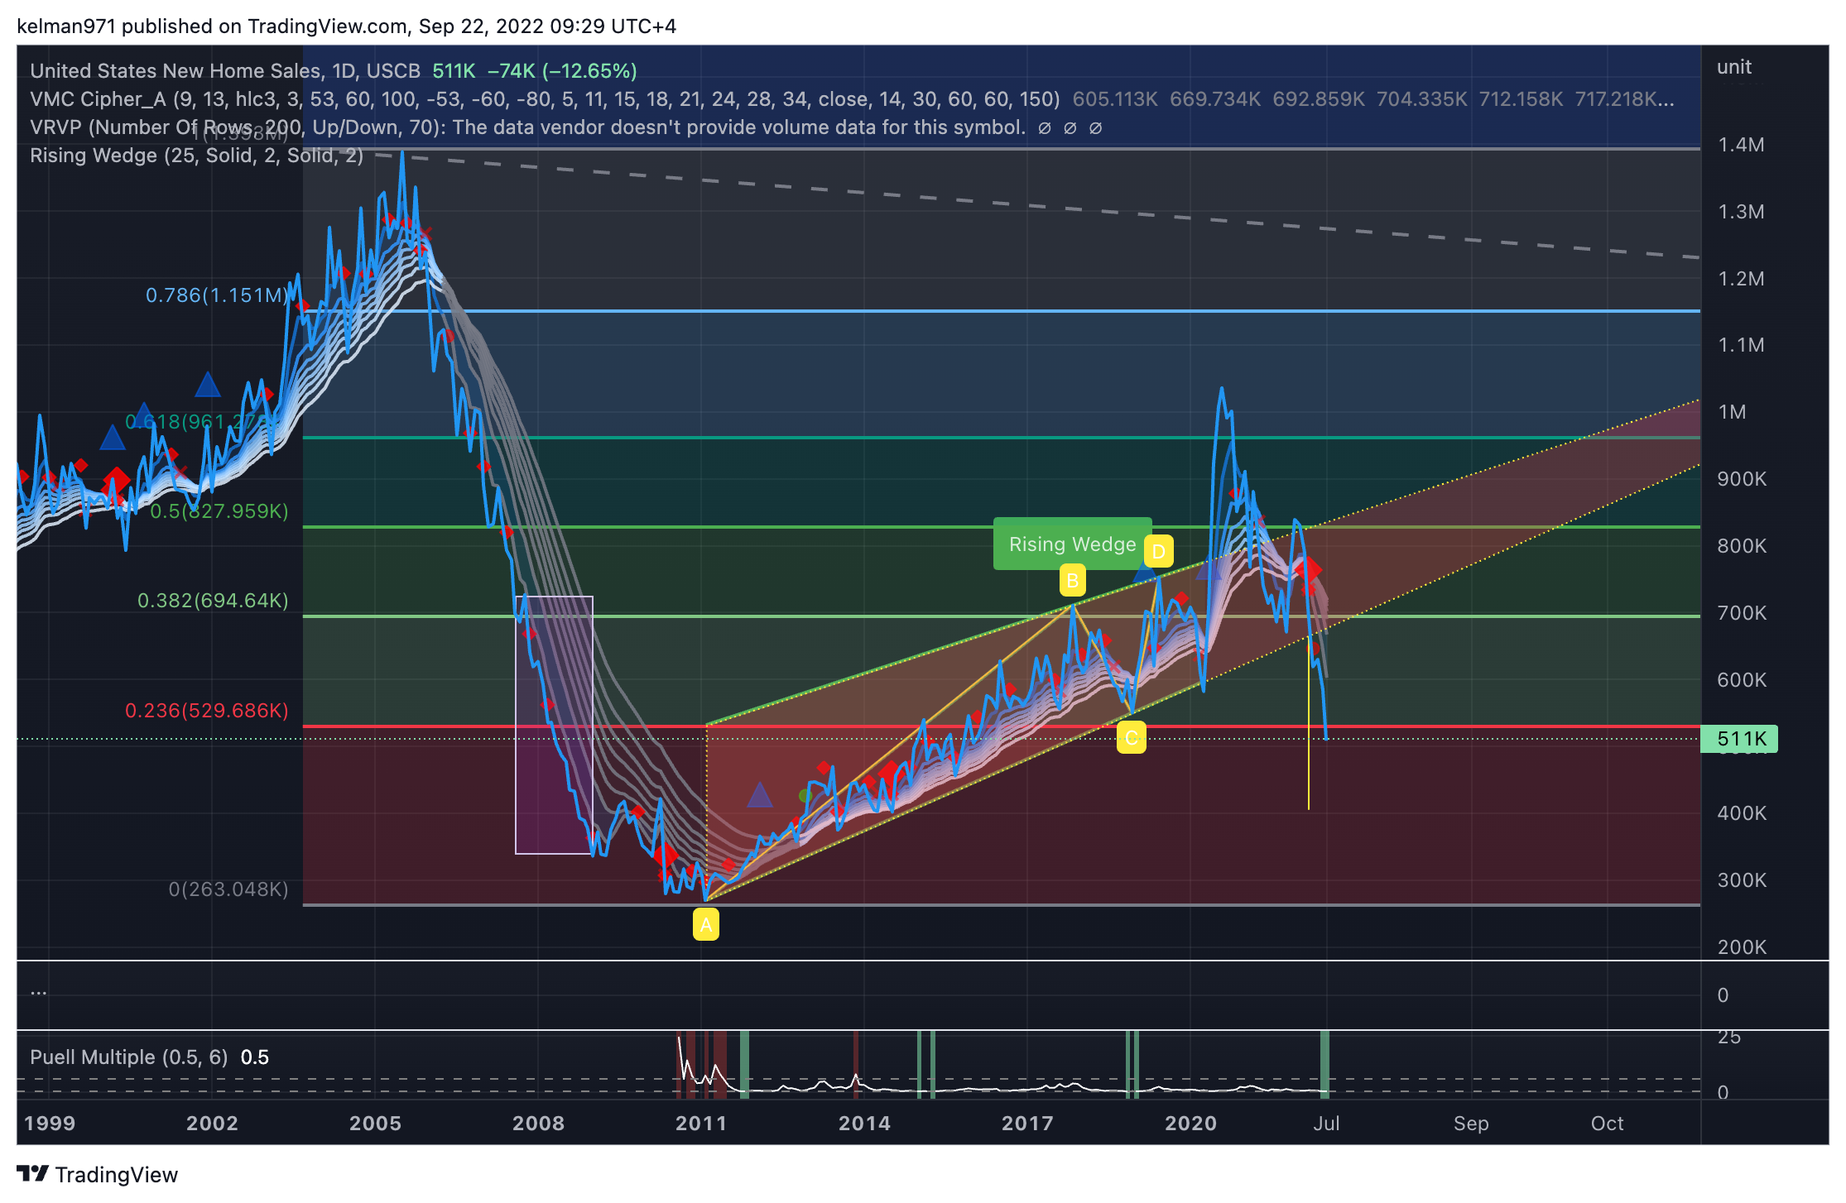This screenshot has width=1846, height=1203.
Task: Click the 2008 time axis label
Action: (x=538, y=1124)
